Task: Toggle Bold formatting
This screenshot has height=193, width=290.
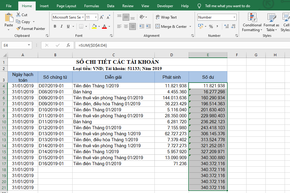Action: tap(55, 26)
